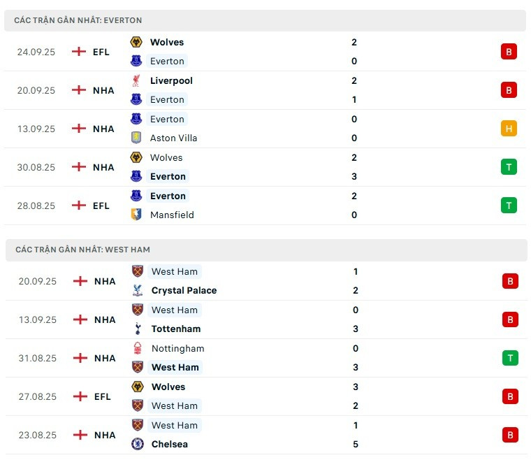This screenshot has width=531, height=460.
Task: Click the Mansfield club crest icon
Action: point(136,215)
